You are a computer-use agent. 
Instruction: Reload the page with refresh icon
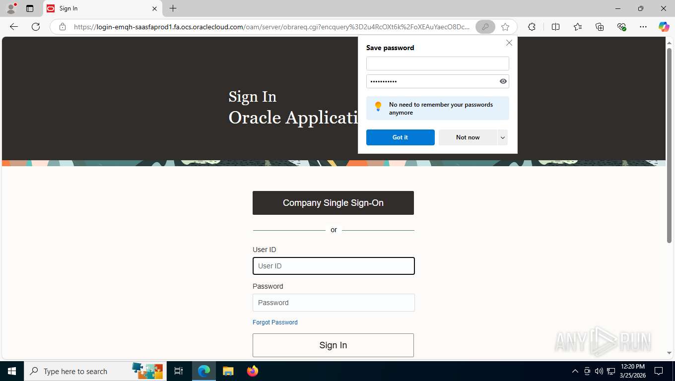pyautogui.click(x=36, y=27)
